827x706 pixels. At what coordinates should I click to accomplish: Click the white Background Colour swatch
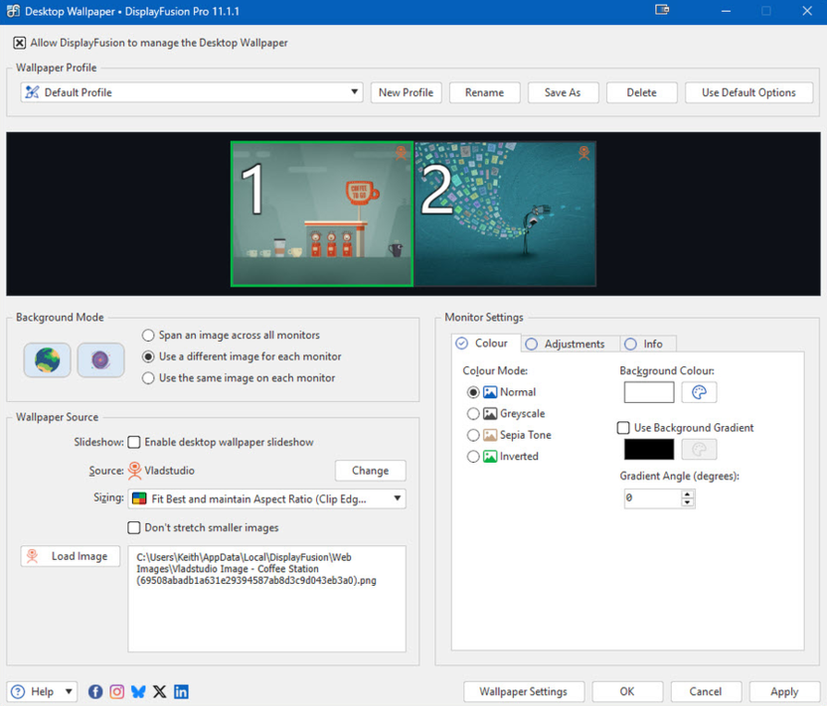coord(648,392)
